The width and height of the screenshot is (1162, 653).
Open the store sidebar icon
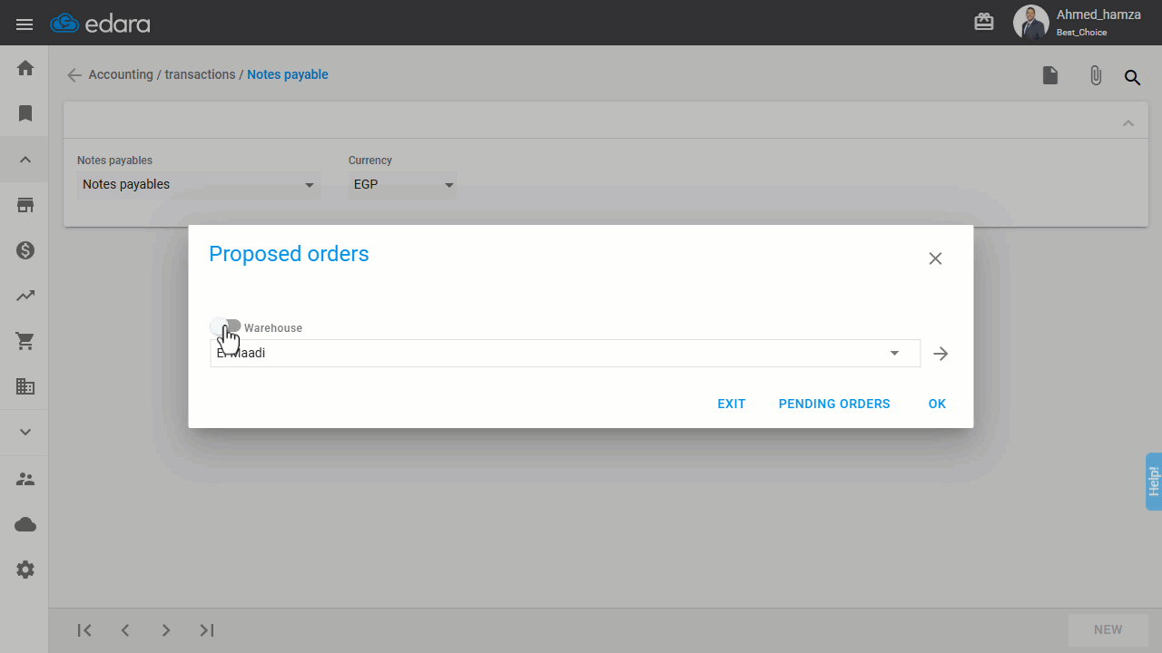[x=25, y=205]
